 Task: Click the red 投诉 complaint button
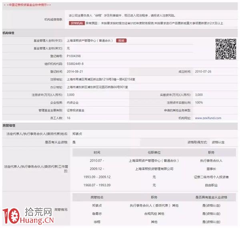[x=121, y=41]
